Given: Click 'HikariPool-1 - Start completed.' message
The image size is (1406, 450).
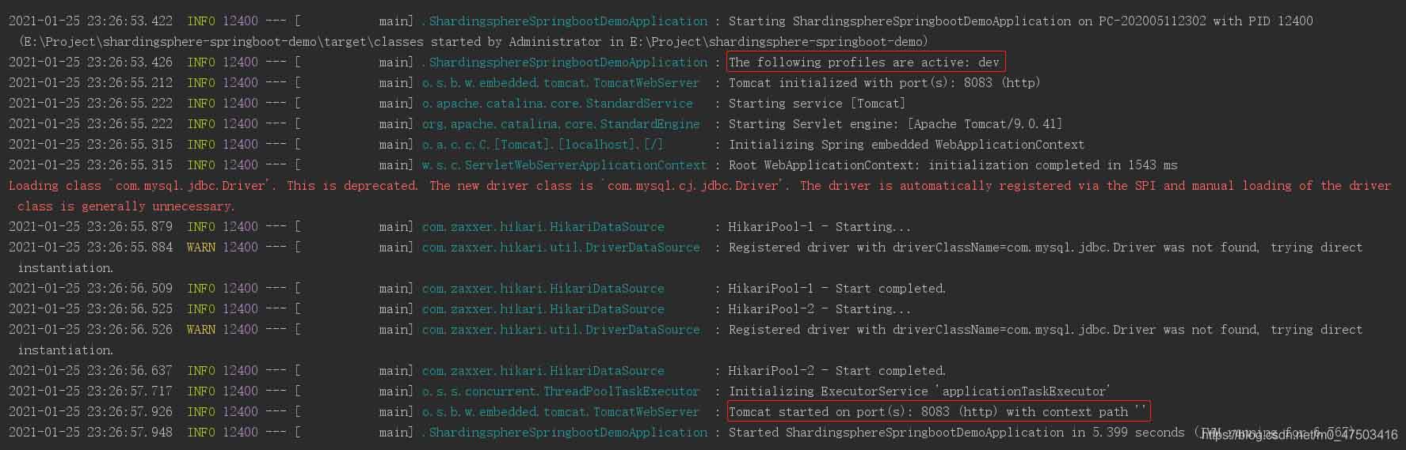Looking at the screenshot, I should (837, 289).
